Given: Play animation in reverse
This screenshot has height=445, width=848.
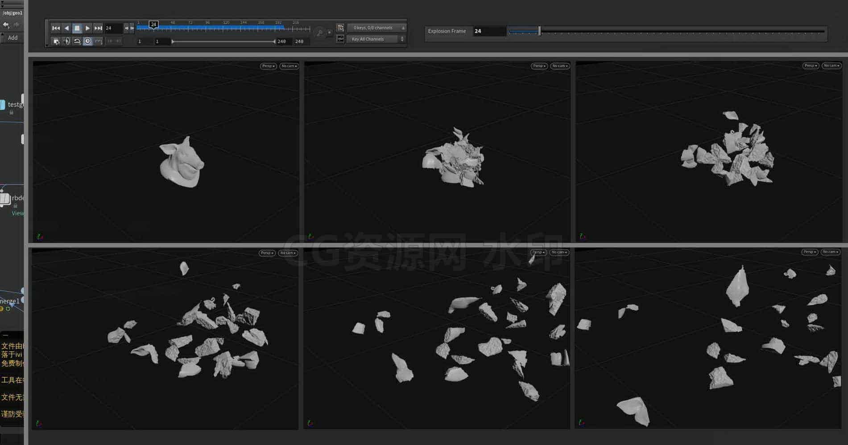Looking at the screenshot, I should click(x=66, y=28).
